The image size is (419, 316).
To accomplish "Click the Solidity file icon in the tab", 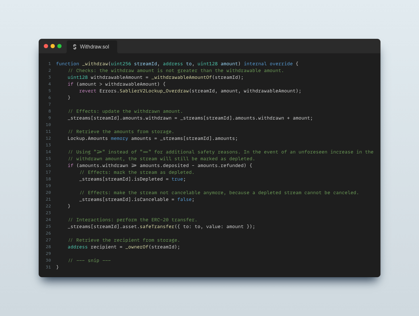I will coord(75,47).
